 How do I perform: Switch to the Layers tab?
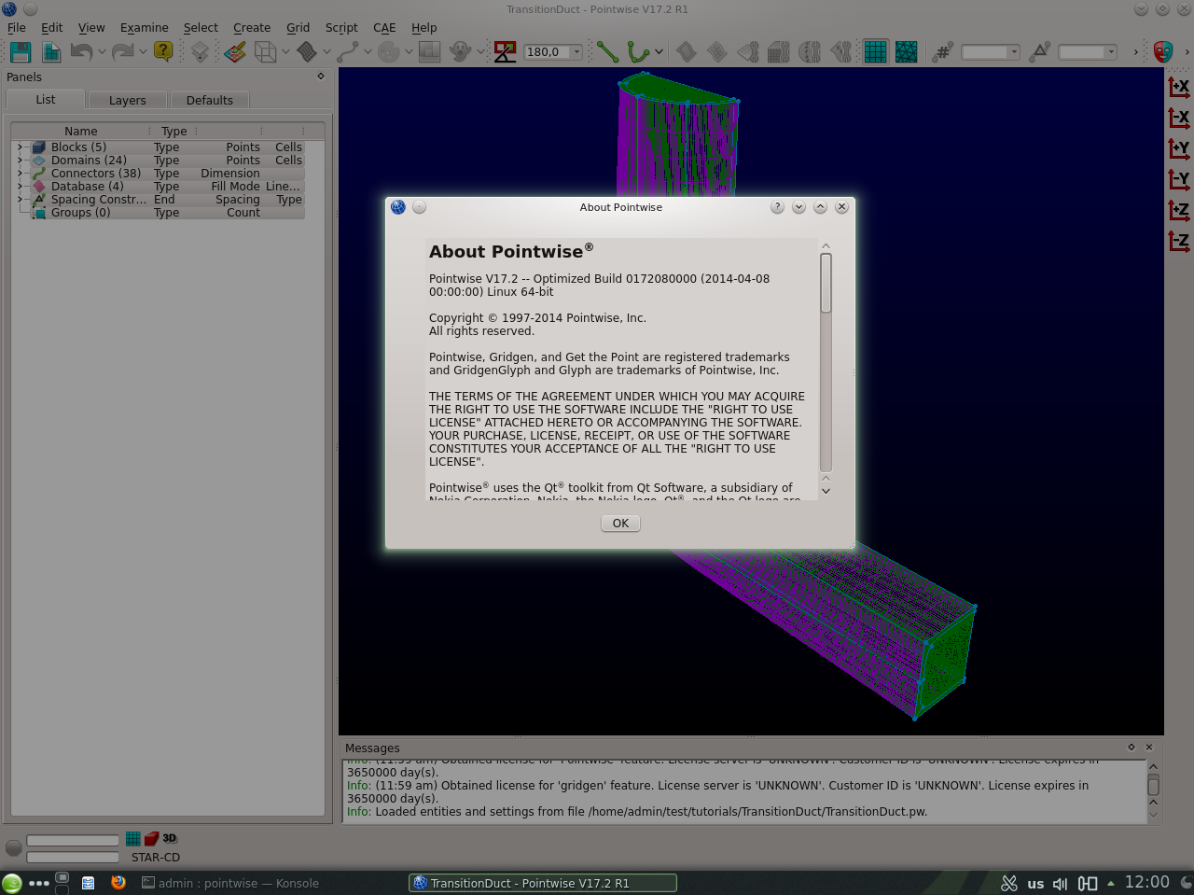(128, 101)
